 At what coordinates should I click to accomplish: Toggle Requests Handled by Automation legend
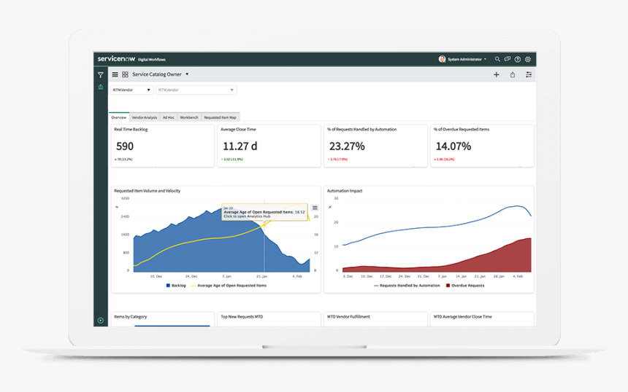[x=407, y=286]
